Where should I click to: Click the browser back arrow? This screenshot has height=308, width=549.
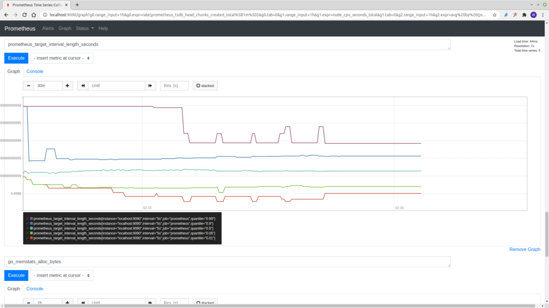pyautogui.click(x=6, y=15)
